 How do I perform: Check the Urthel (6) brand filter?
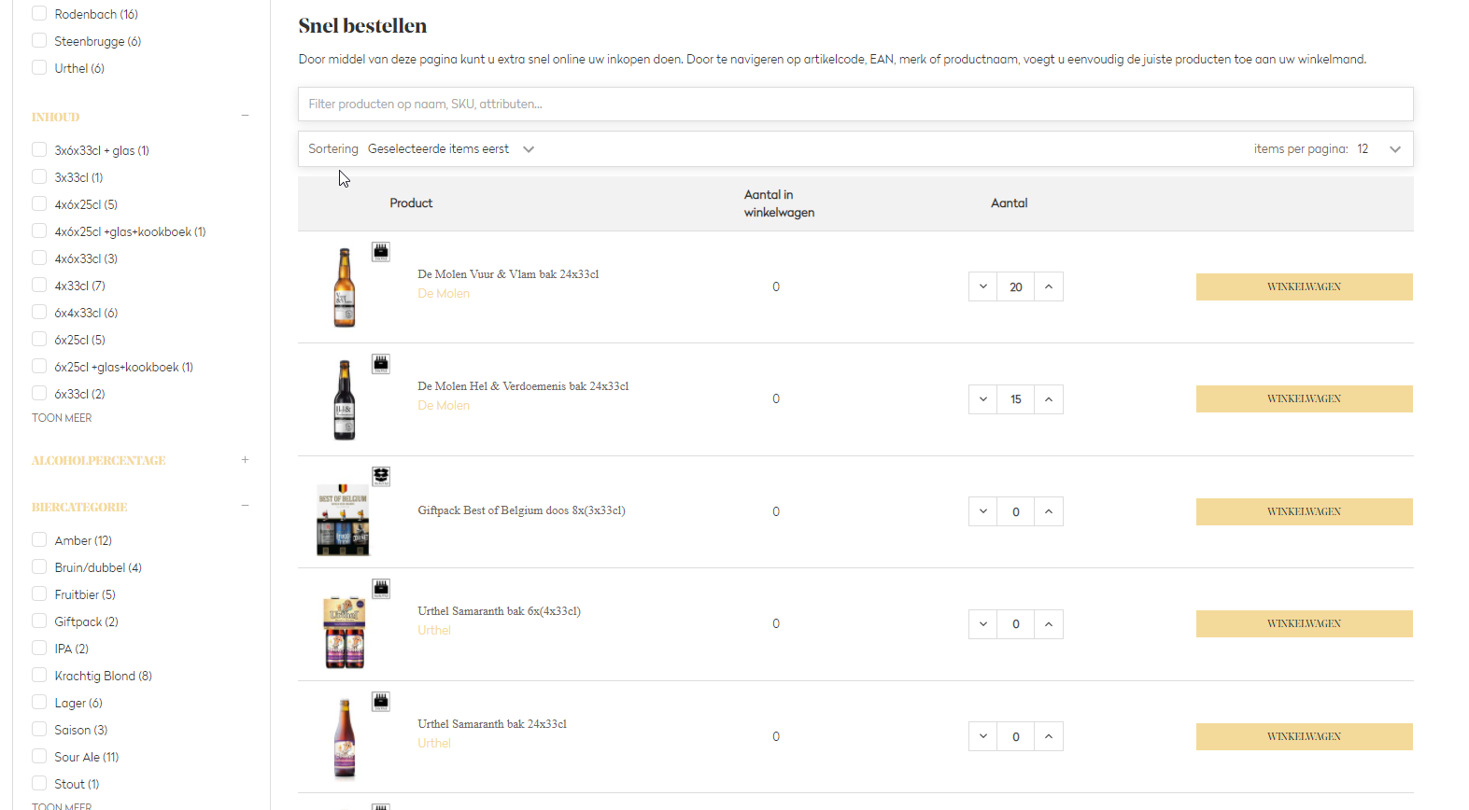[x=39, y=67]
